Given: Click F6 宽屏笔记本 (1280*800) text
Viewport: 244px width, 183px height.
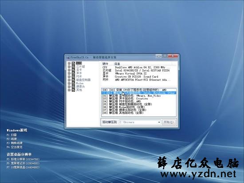Looking at the screenshot, I should (23, 163).
